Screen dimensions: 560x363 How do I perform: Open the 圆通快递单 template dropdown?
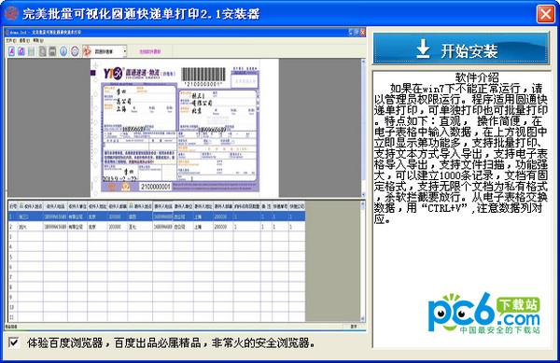pos(125,51)
